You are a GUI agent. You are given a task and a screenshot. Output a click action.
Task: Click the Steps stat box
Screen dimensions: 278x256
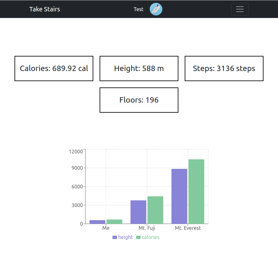click(x=224, y=68)
